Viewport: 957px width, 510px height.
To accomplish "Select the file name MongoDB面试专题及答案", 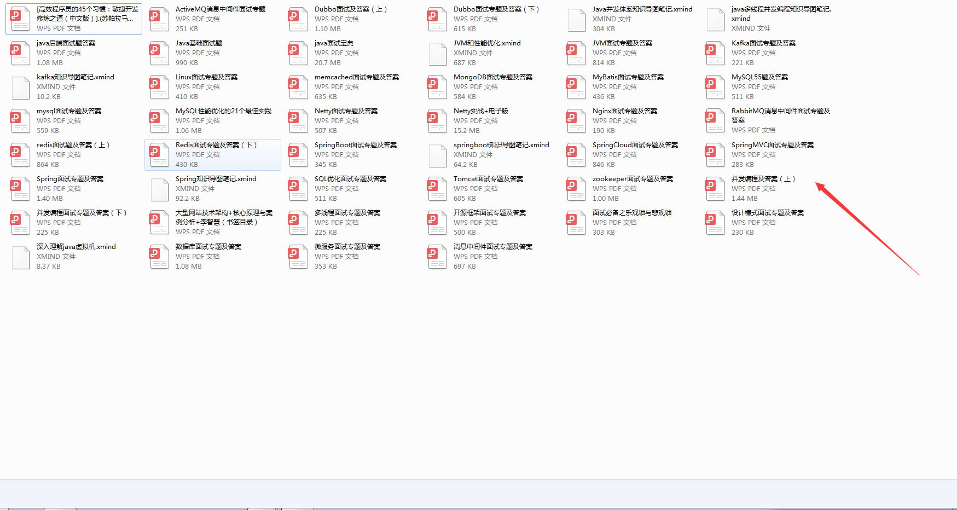I will coord(493,77).
